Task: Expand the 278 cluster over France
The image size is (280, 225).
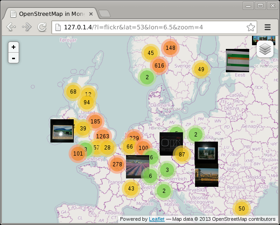Action: [x=117, y=164]
